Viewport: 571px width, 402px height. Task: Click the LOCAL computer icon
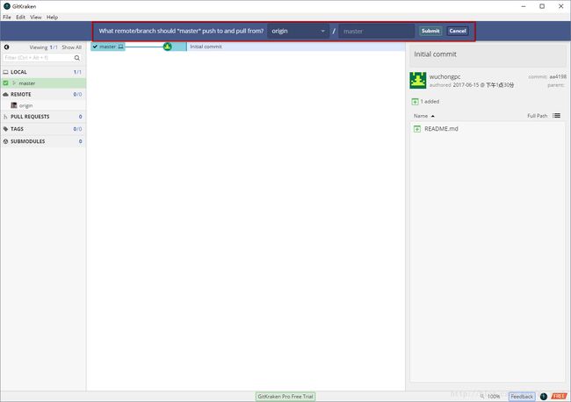click(x=5, y=72)
